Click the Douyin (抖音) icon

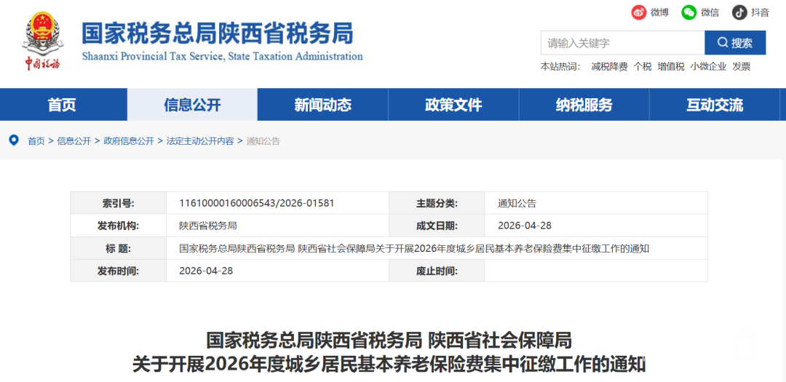(739, 12)
